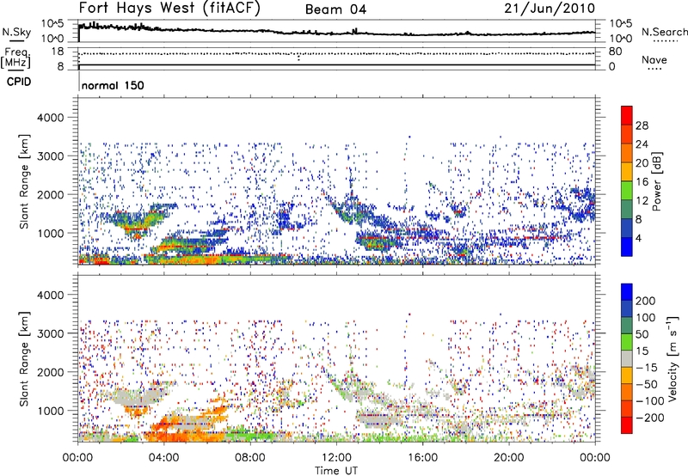Click the Power panel 'Slant Range [km]' label
The height and width of the screenshot is (476, 688).
click(24, 181)
